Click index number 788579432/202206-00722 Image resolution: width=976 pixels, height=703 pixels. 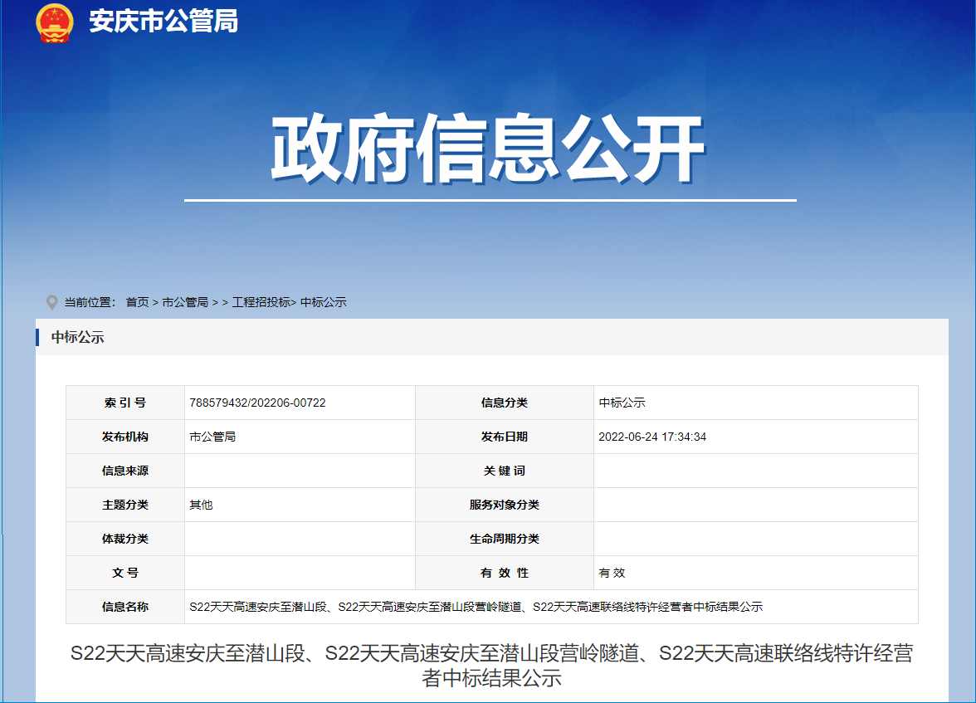257,403
